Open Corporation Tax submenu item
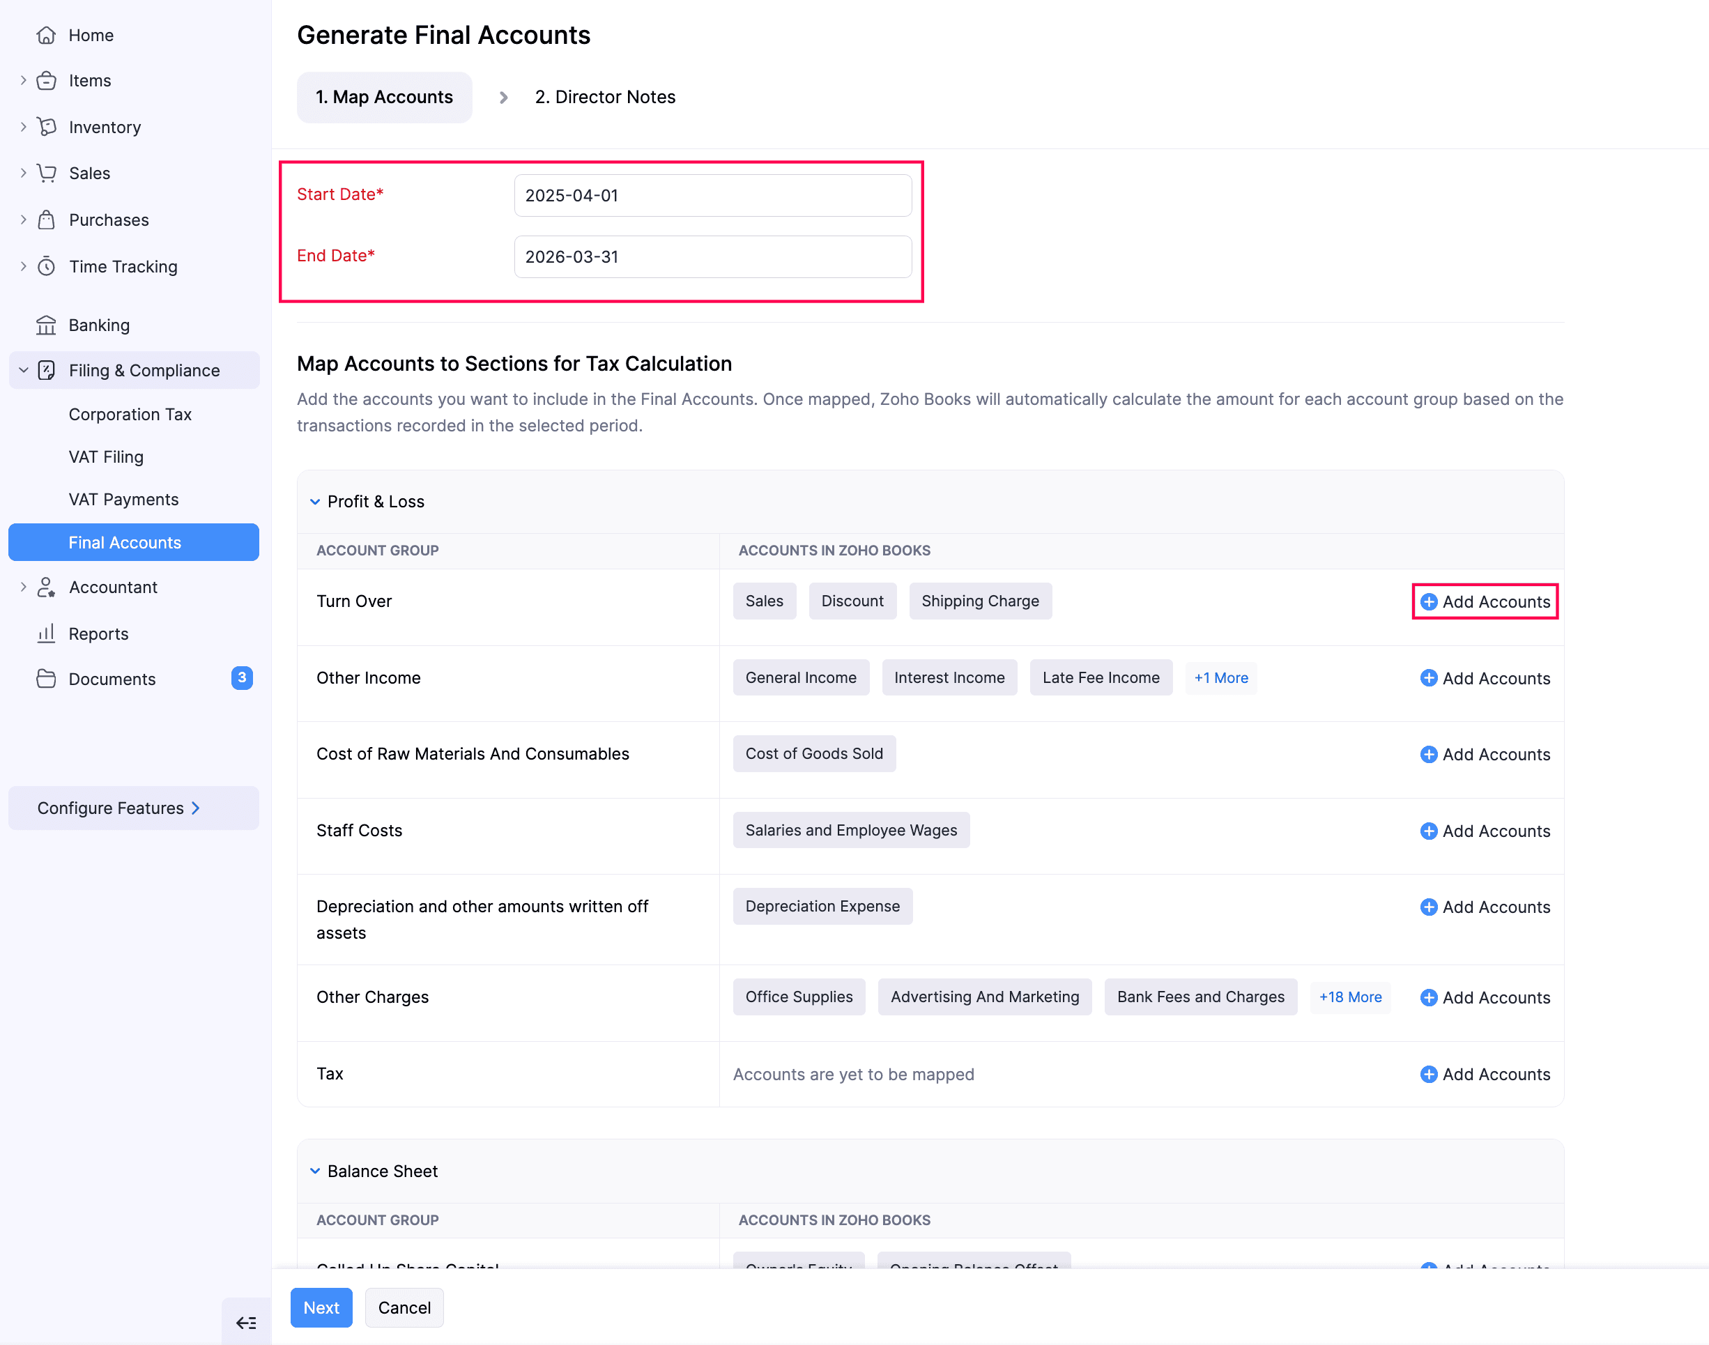The height and width of the screenshot is (1345, 1709). (x=130, y=414)
